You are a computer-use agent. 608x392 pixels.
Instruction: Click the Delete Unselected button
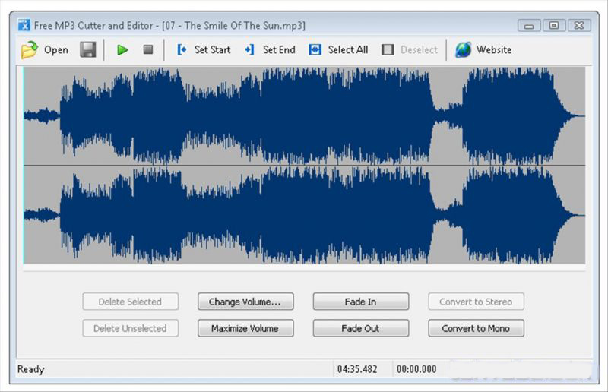click(x=130, y=329)
